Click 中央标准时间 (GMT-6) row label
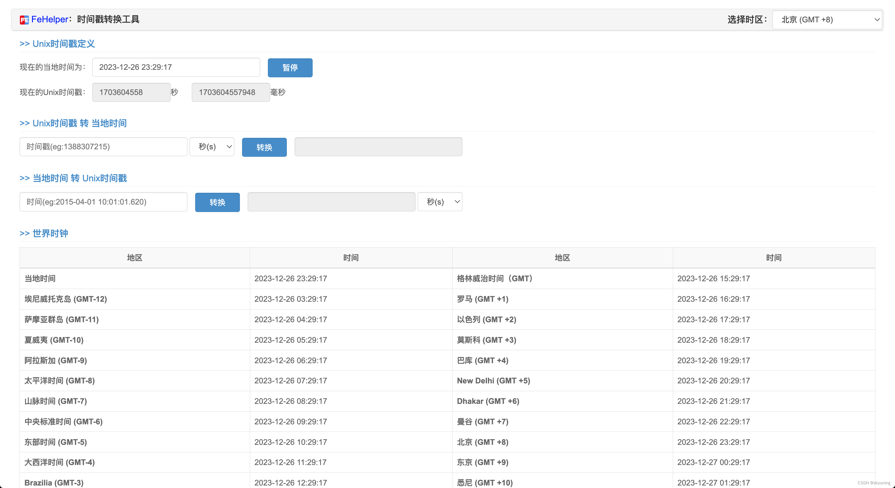895x488 pixels. click(64, 422)
